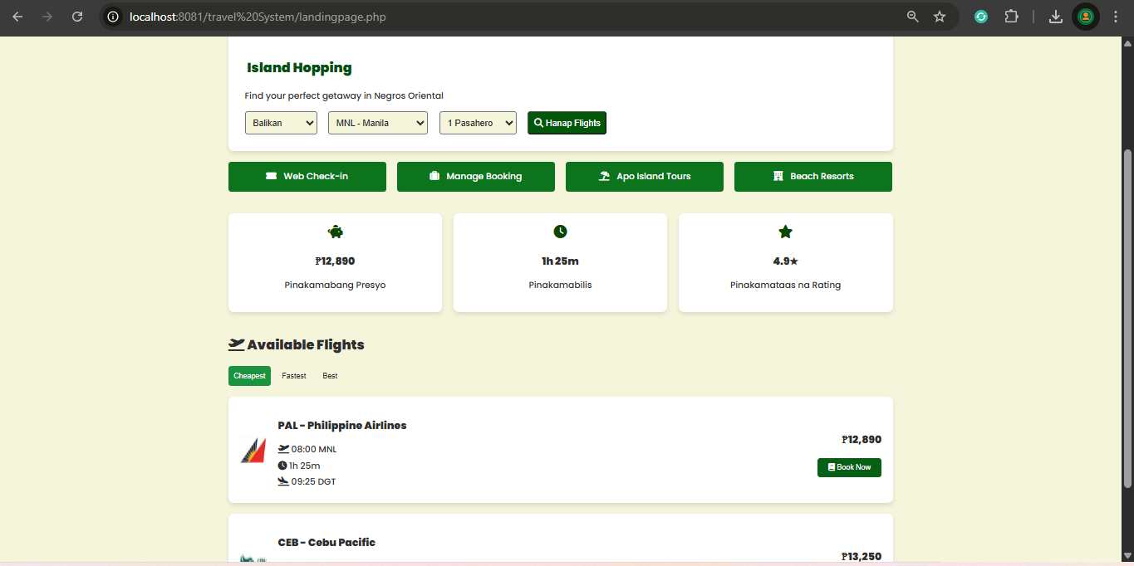Open the MNL - Manila origin dropdown

(x=377, y=123)
